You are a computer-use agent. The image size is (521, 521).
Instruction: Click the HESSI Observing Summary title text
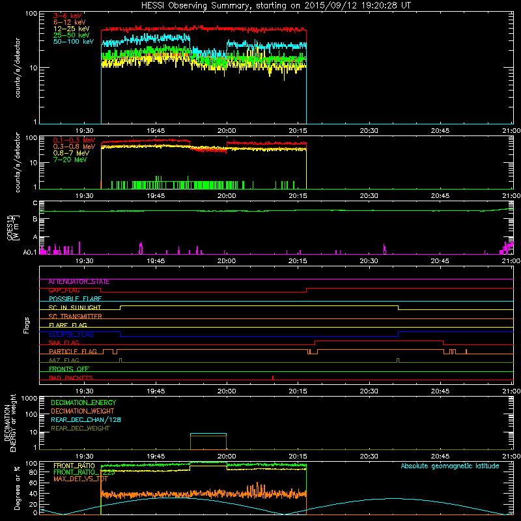tap(276, 6)
